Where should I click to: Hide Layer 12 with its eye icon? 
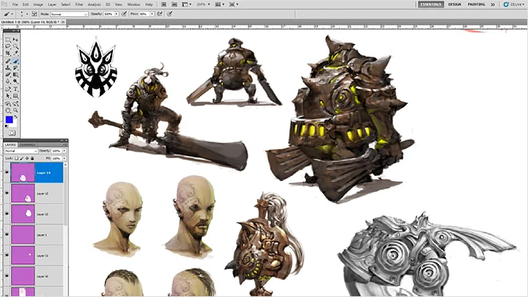pyautogui.click(x=7, y=214)
